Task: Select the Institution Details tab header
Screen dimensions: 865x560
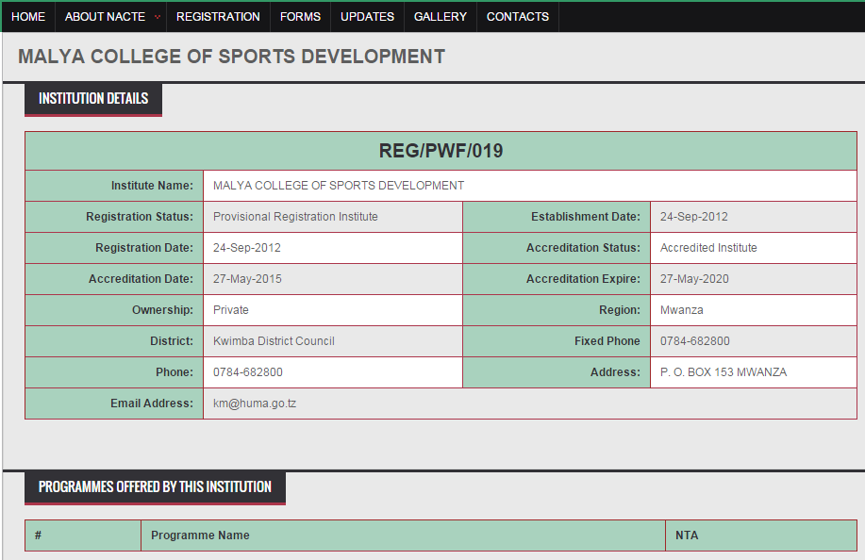Action: pos(93,99)
